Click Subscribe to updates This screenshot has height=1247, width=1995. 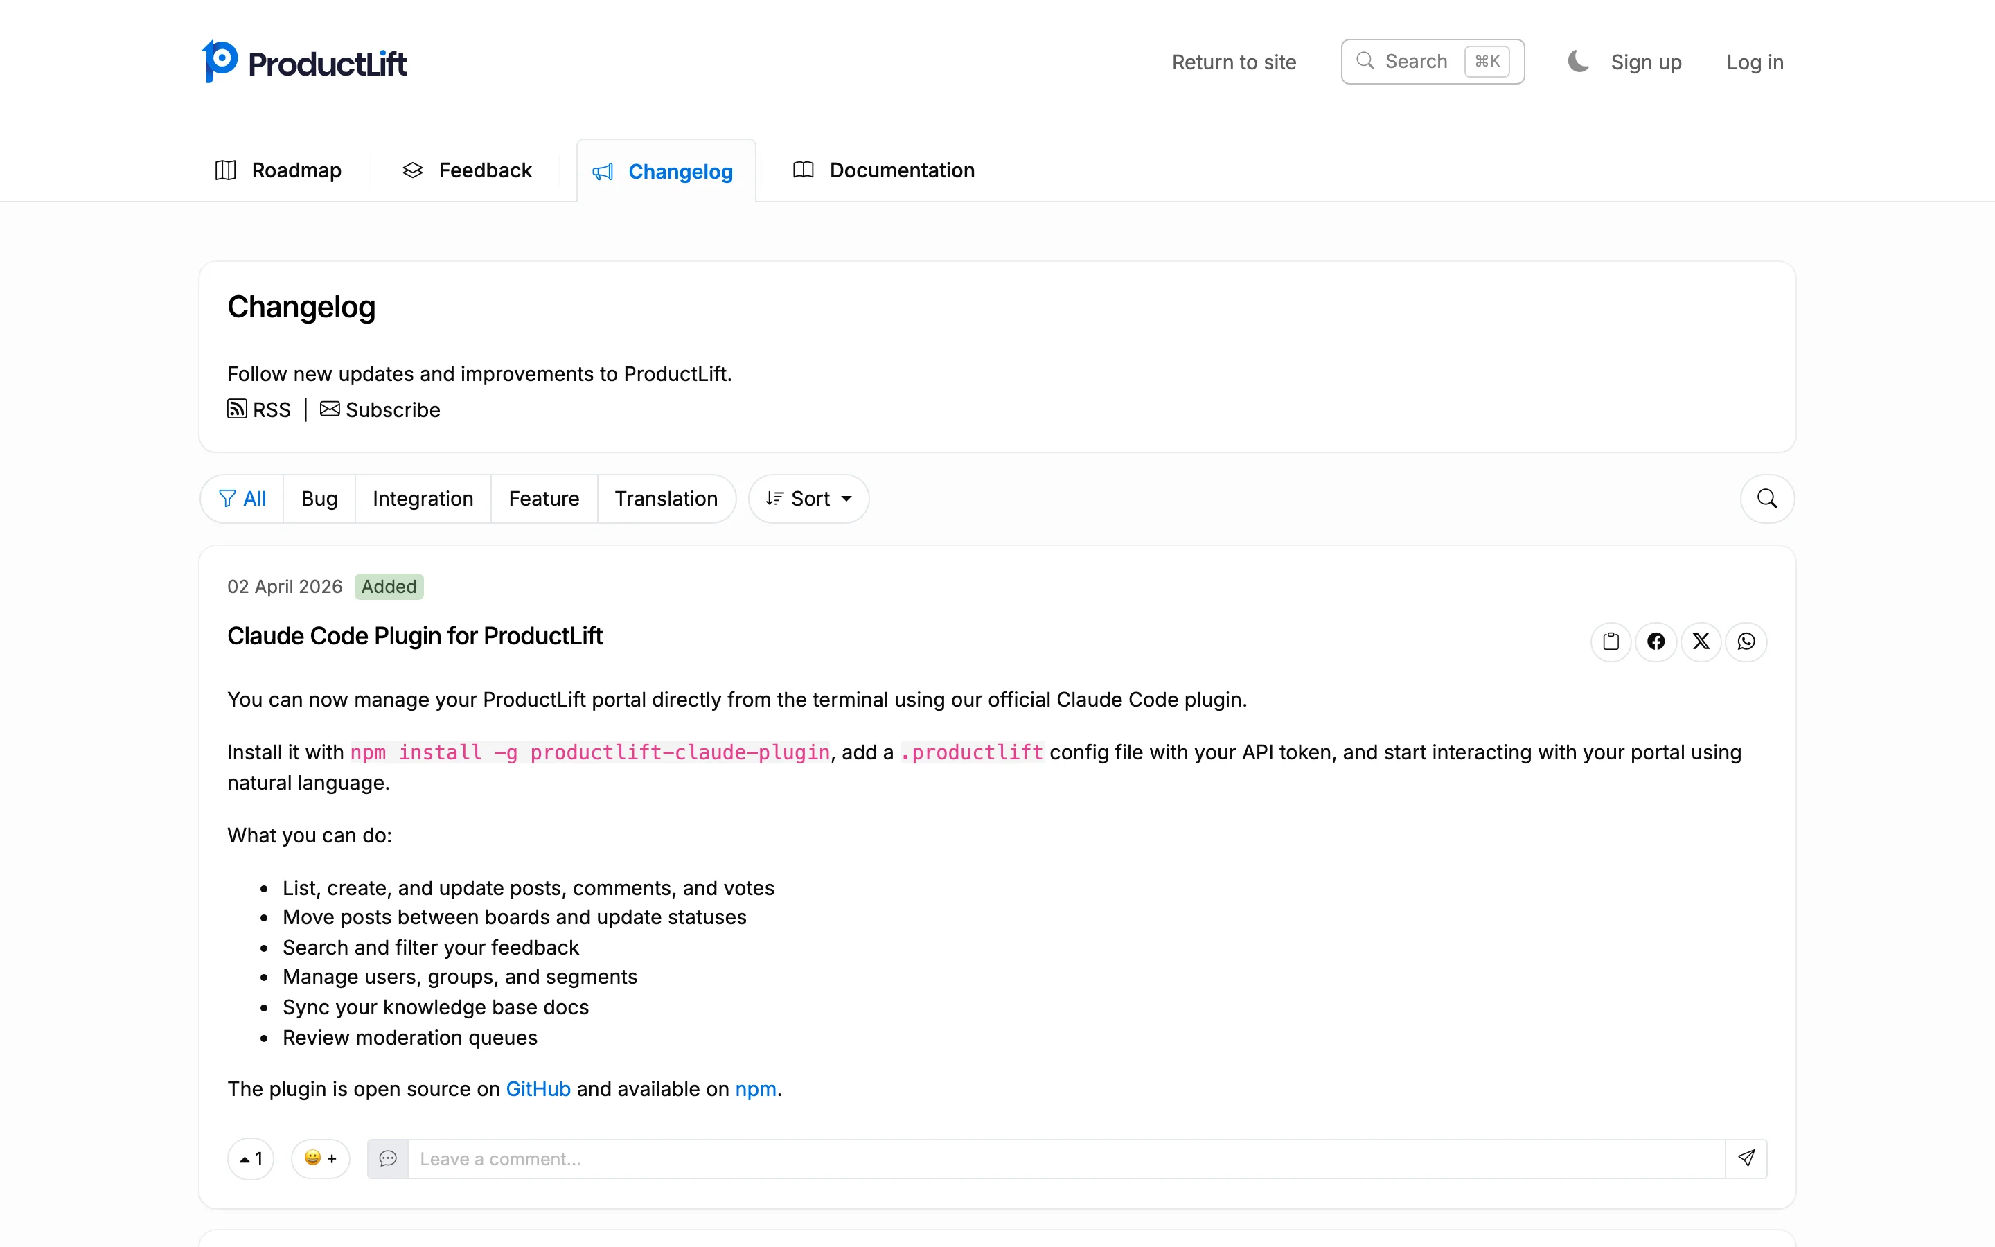tap(380, 409)
